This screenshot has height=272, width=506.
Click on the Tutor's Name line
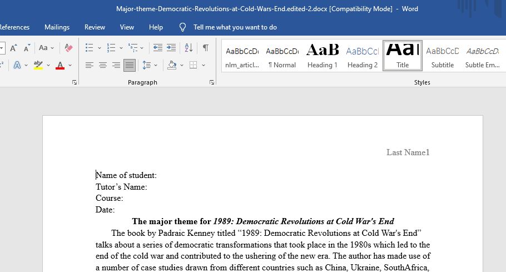point(121,187)
